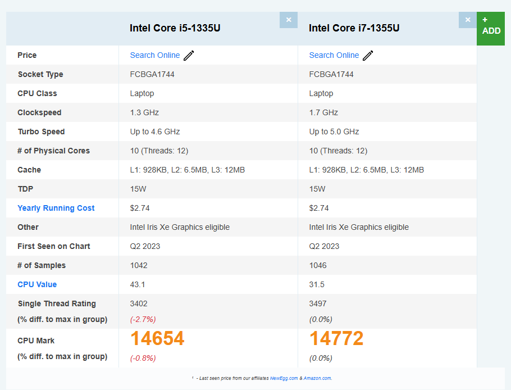Viewport: 511px width, 390px height.
Task: Click the red (-2.7%) difference value
Action: [x=143, y=319]
